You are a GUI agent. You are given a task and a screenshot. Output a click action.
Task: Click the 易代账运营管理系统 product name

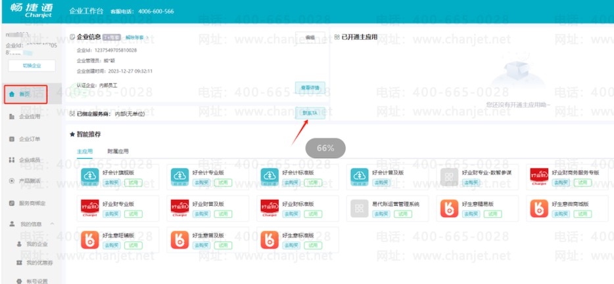click(x=396, y=204)
